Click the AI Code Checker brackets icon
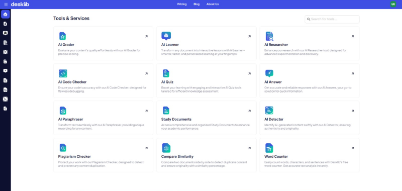 tap(63, 73)
